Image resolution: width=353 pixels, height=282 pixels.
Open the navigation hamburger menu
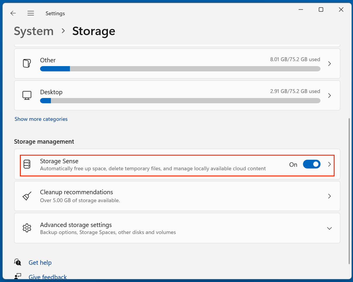click(31, 13)
